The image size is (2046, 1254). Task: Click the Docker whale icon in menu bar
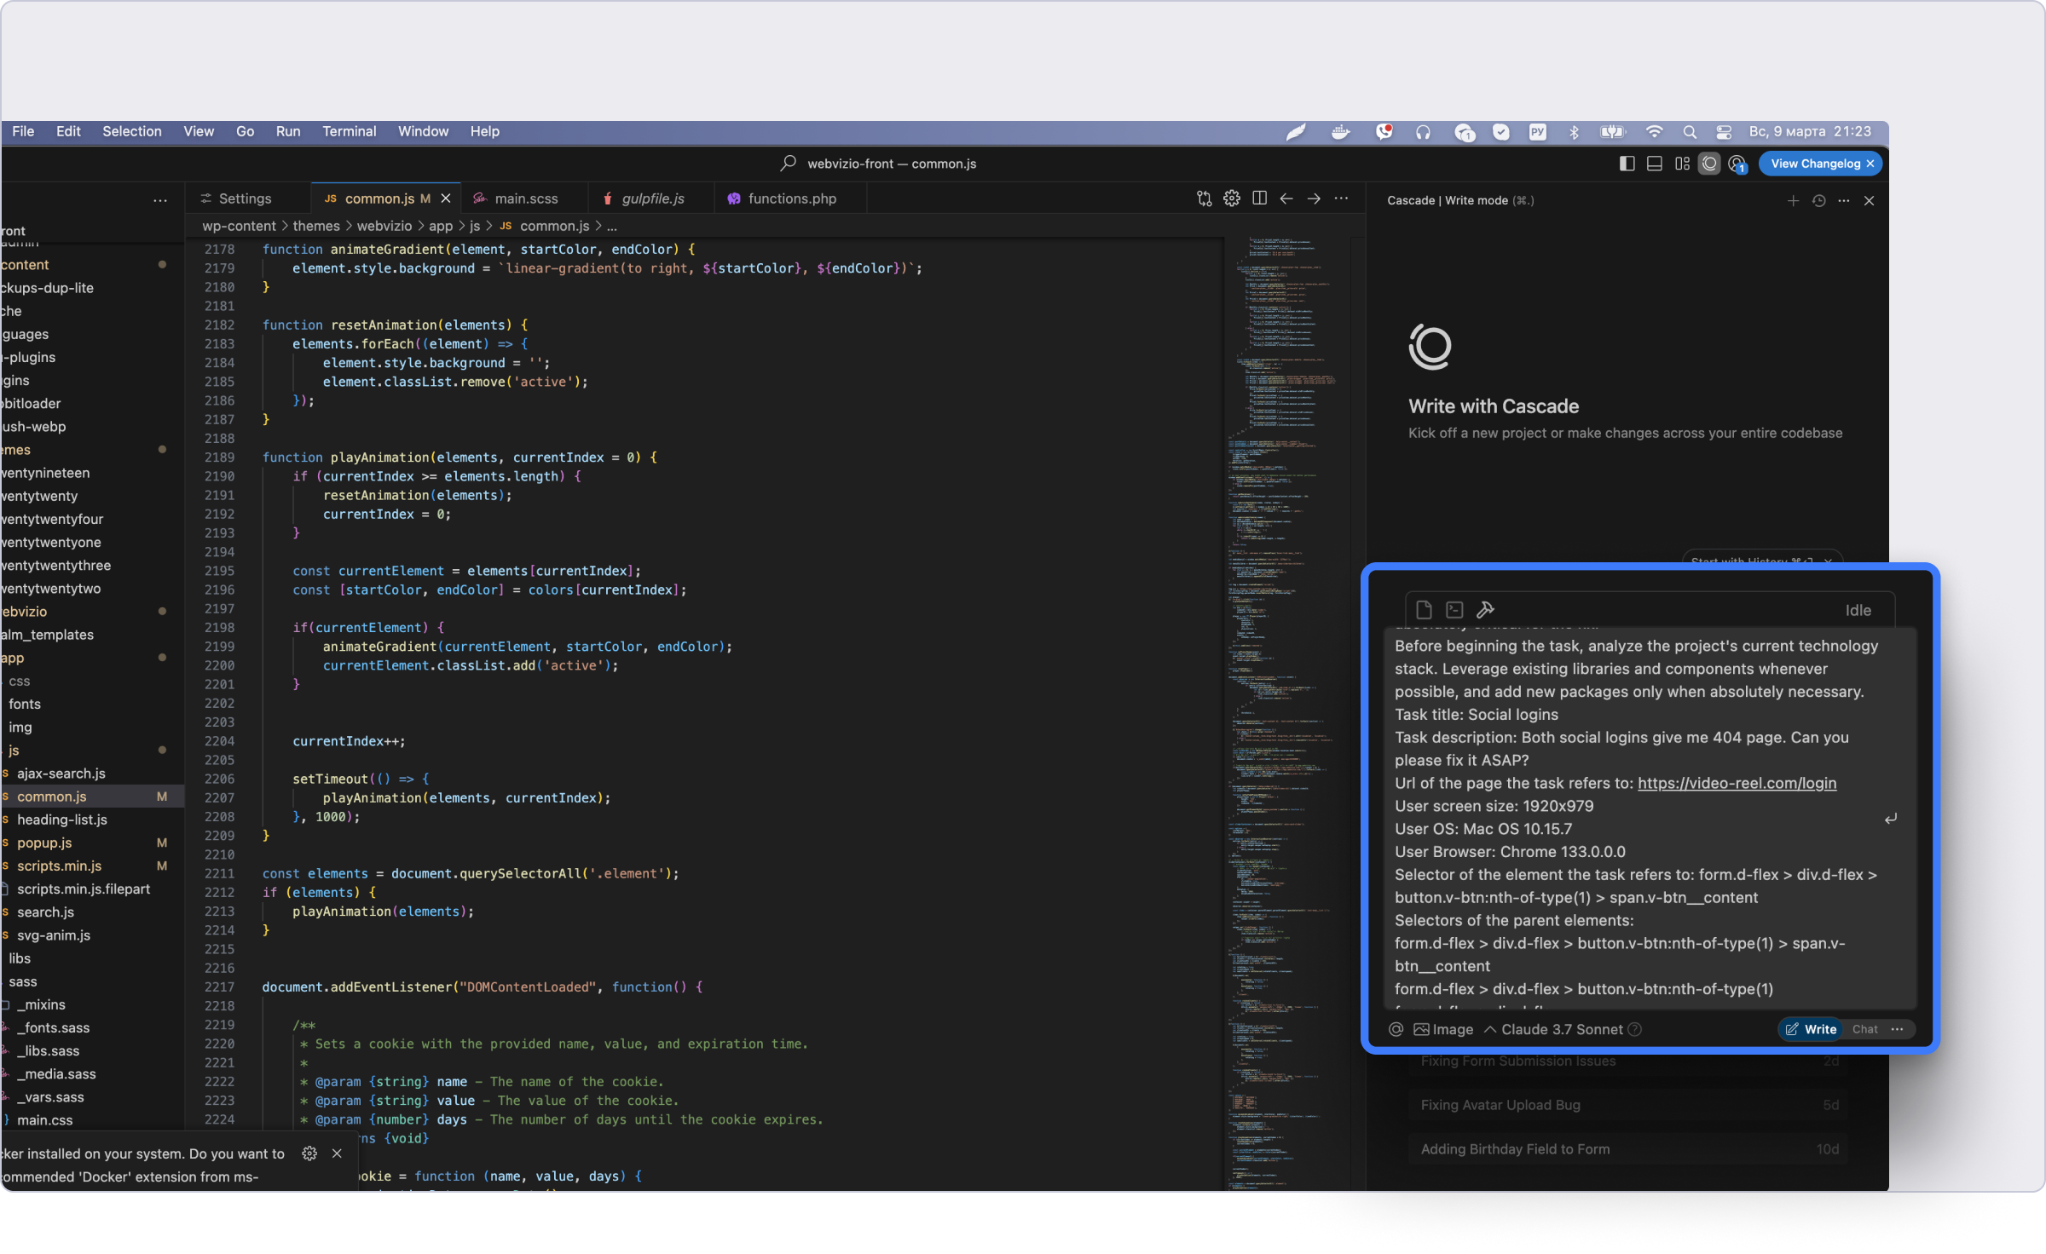[1340, 132]
